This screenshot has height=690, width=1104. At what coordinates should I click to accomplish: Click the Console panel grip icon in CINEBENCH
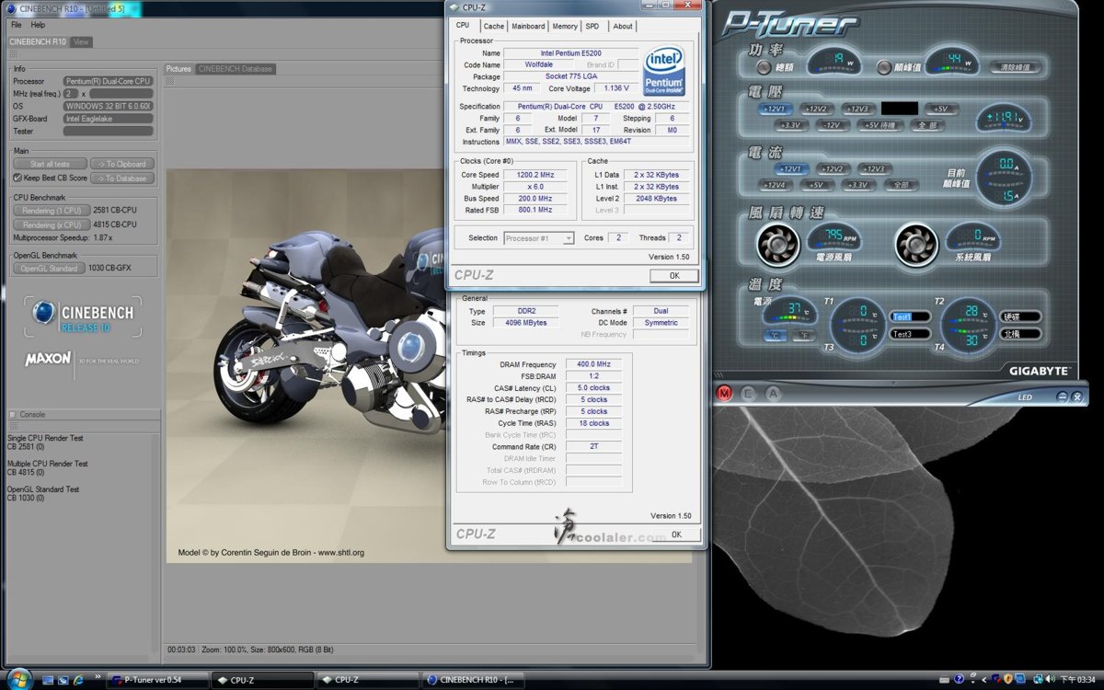(12, 426)
